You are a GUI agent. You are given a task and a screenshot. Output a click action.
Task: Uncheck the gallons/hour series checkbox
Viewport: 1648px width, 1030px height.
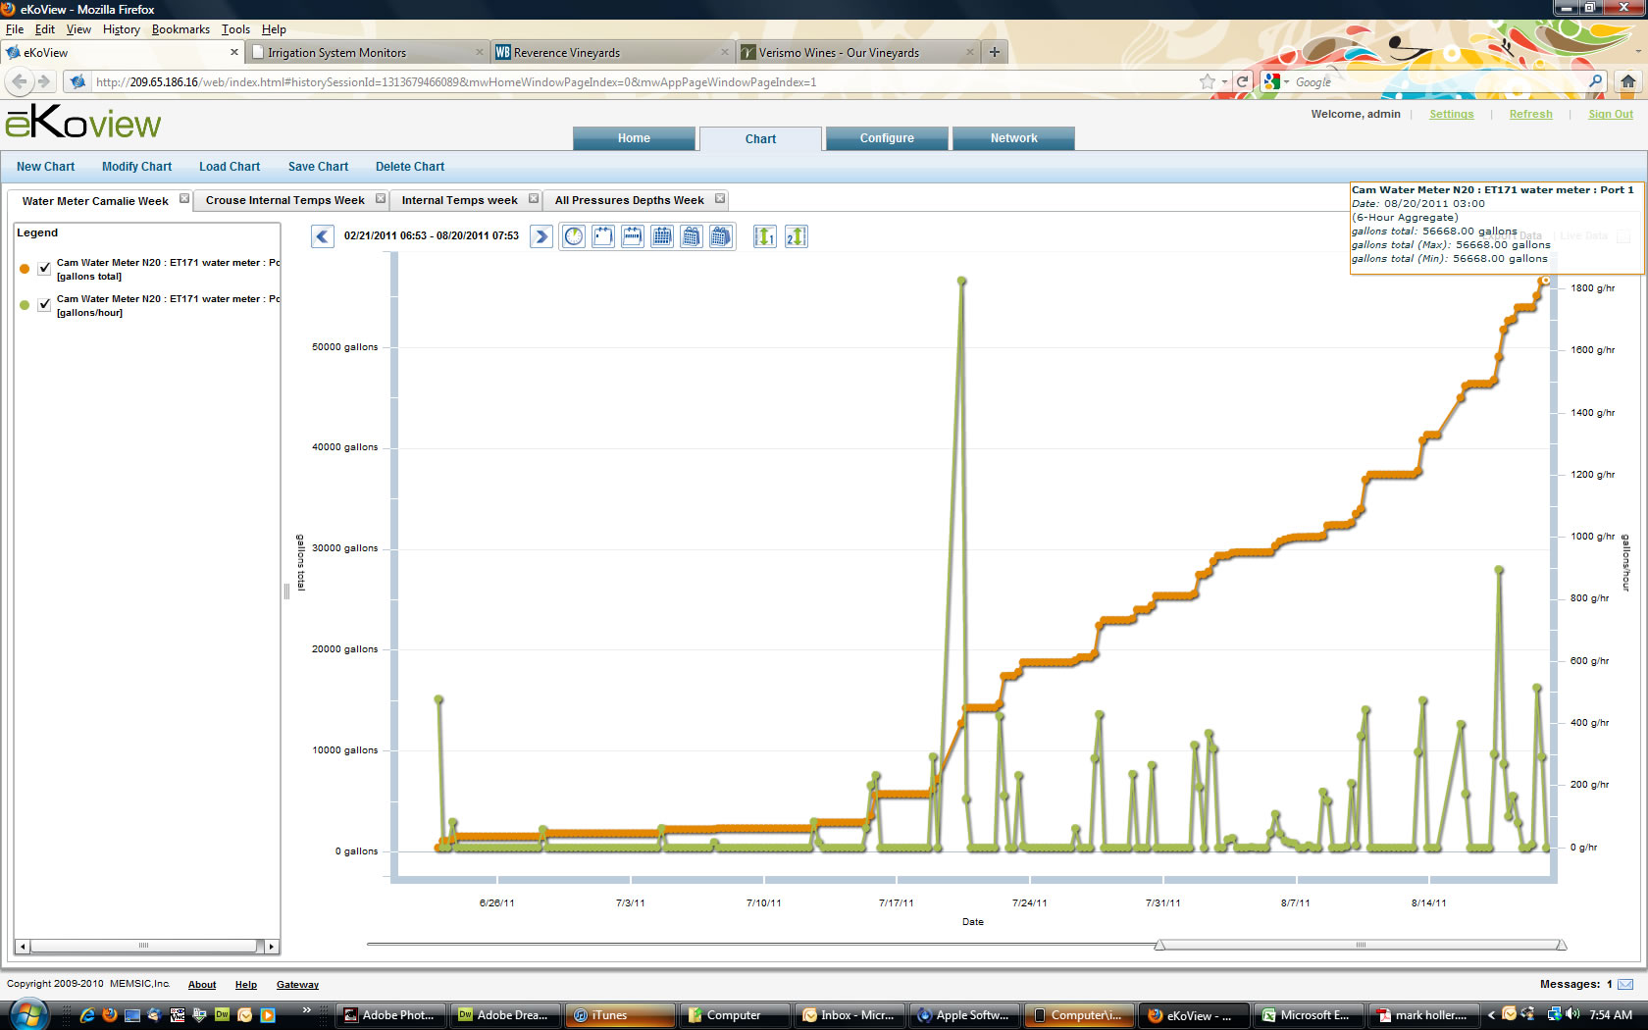(x=44, y=305)
